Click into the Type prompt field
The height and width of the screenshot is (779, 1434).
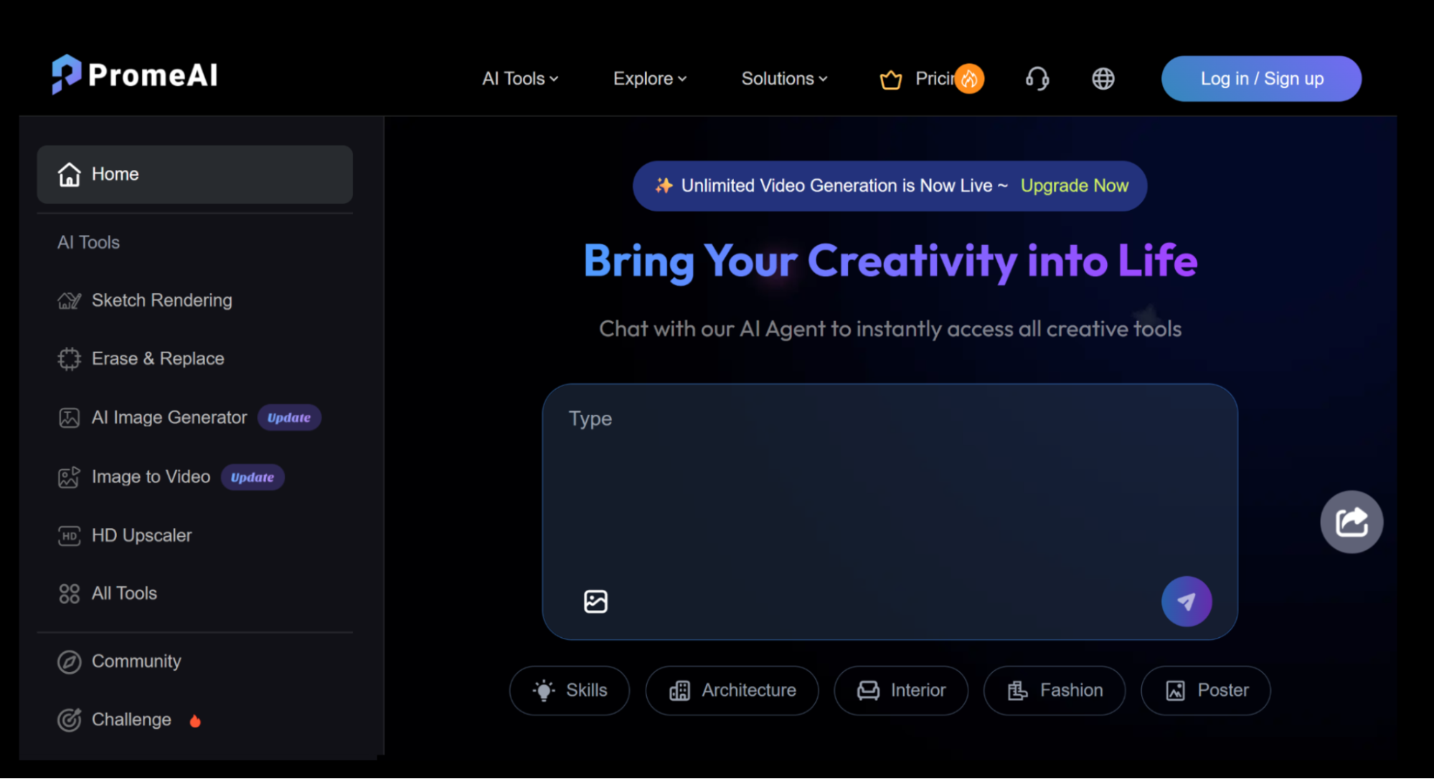[889, 487]
